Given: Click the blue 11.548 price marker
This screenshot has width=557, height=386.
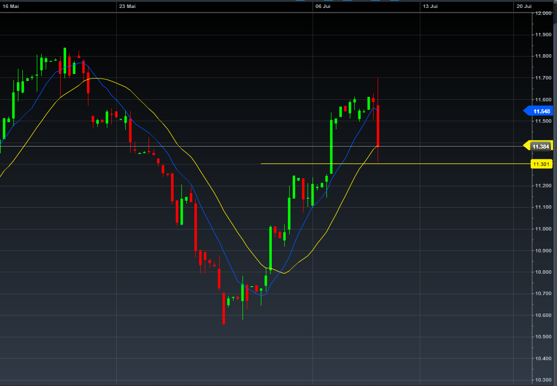Looking at the screenshot, I should (539, 111).
